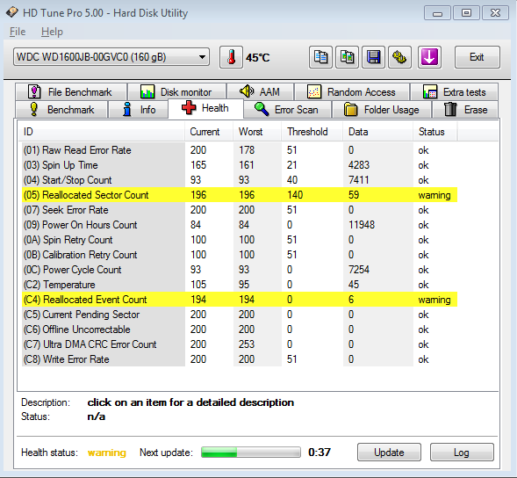Switch to the Disk monitor tab
Image resolution: width=517 pixels, height=478 pixels.
176,91
